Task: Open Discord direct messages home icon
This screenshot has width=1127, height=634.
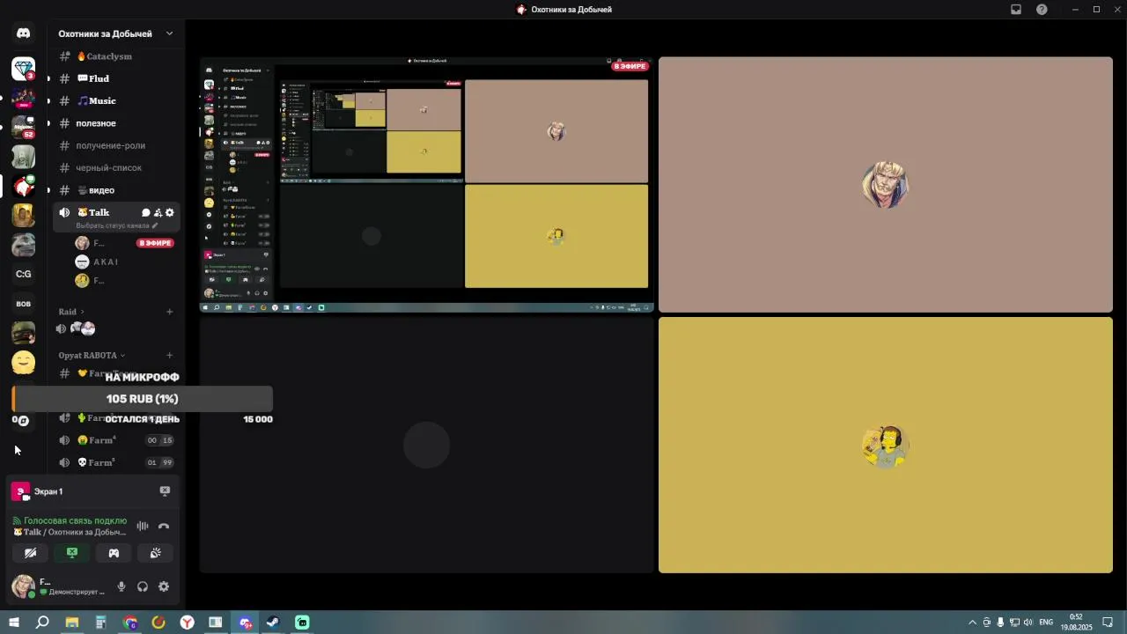Action: 24,33
